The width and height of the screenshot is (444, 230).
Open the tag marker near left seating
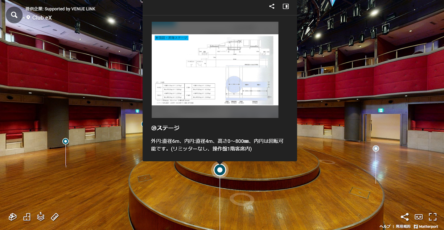[66, 141]
